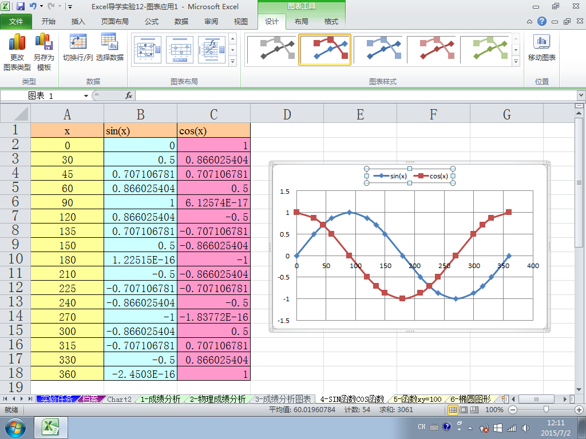Viewport: 586px width, 439px height.
Task: Click the Save icon in quick access toolbar
Action: coord(20,6)
